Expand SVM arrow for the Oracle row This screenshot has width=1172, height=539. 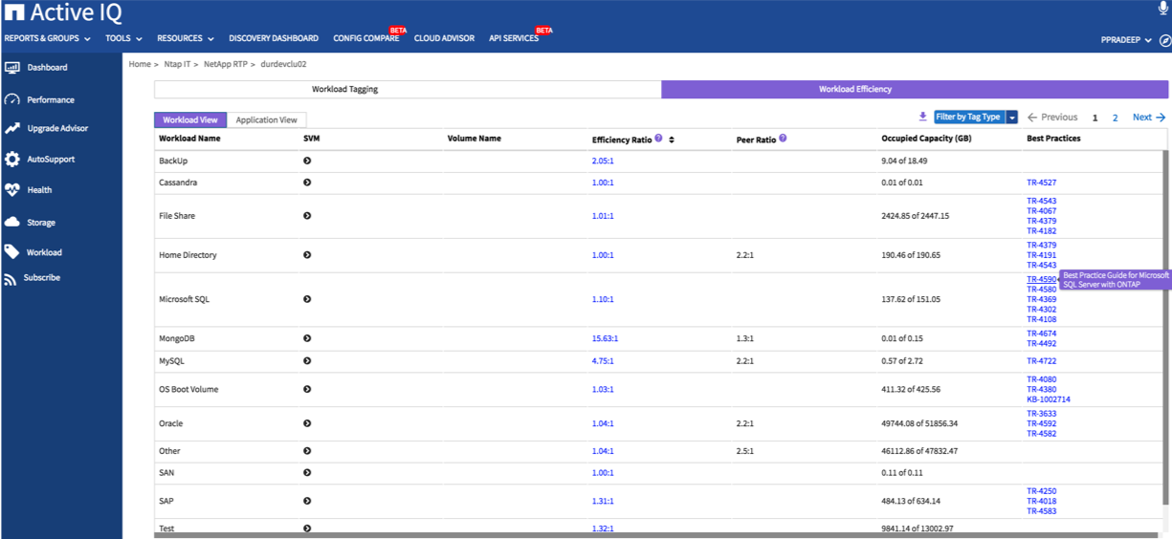(x=307, y=423)
